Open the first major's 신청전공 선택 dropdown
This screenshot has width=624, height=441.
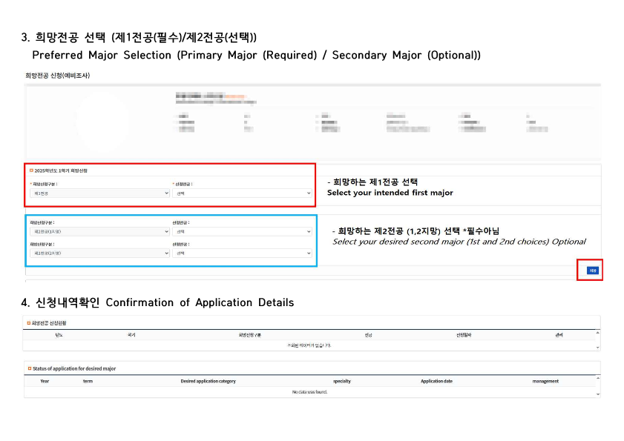point(242,193)
